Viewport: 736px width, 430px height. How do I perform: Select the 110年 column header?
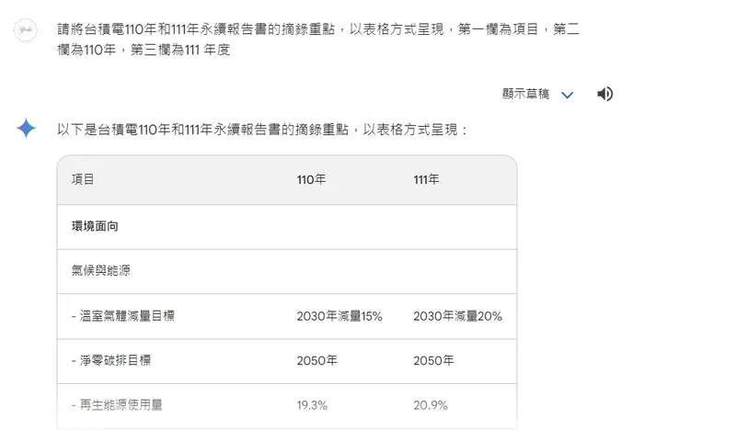coord(311,179)
